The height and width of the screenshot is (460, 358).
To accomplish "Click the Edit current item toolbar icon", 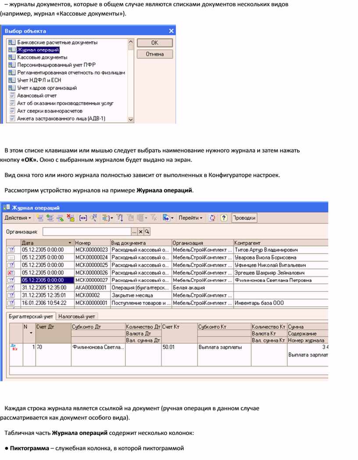I will click(x=60, y=218).
